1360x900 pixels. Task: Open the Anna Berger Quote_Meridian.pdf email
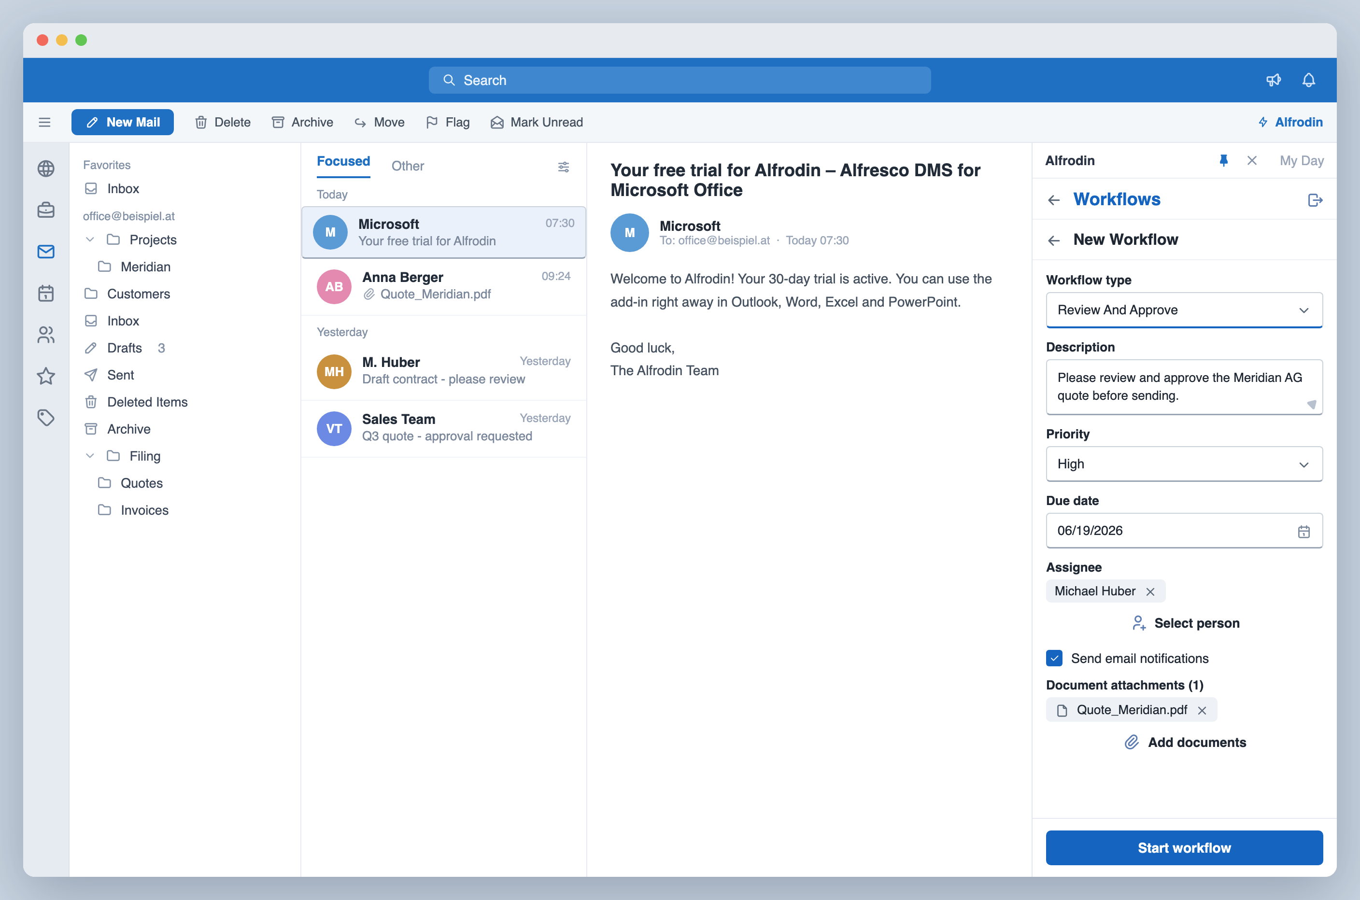(444, 286)
